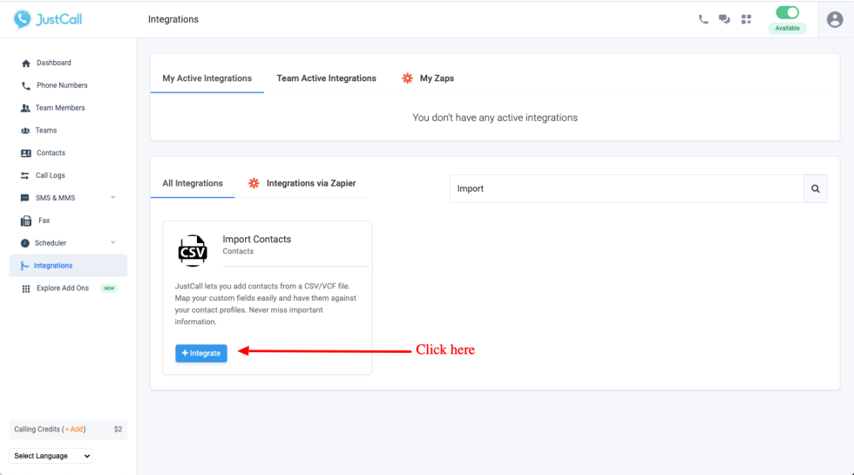Open the apps grid icon in header
Screen dimensions: 854x475
click(746, 19)
